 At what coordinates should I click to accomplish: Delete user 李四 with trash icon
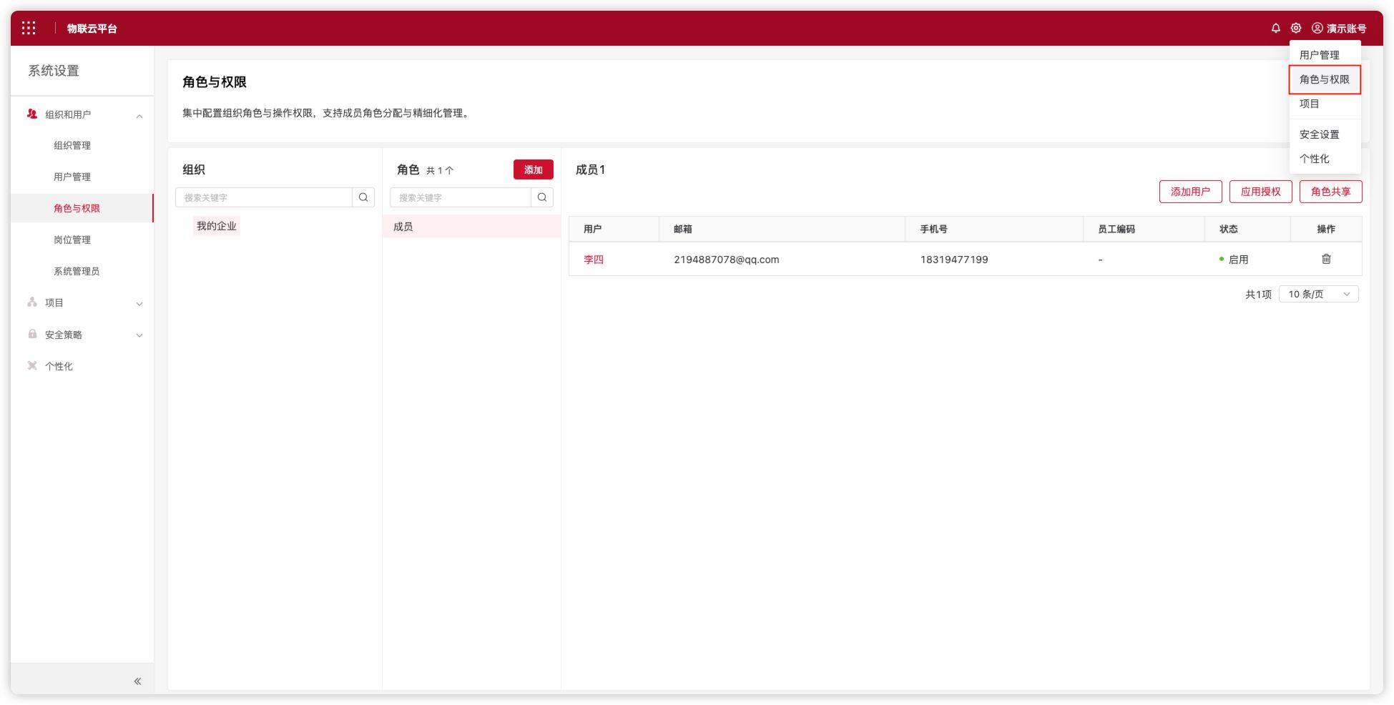point(1325,259)
